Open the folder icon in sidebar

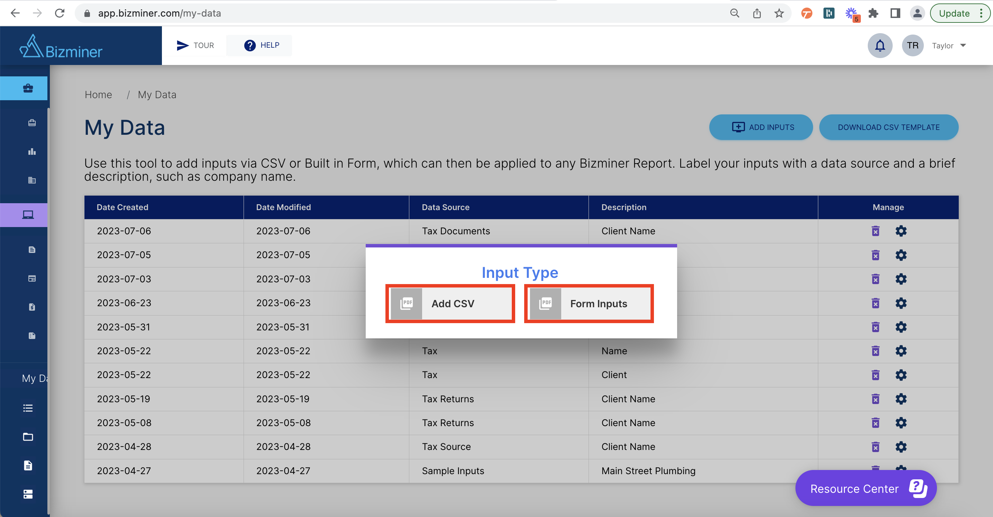(x=28, y=436)
